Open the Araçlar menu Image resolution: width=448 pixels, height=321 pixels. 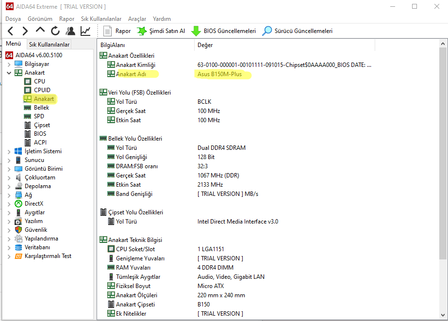point(137,19)
